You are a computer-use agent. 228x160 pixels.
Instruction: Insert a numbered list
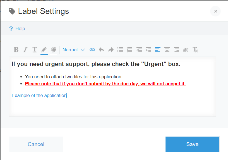point(129,50)
